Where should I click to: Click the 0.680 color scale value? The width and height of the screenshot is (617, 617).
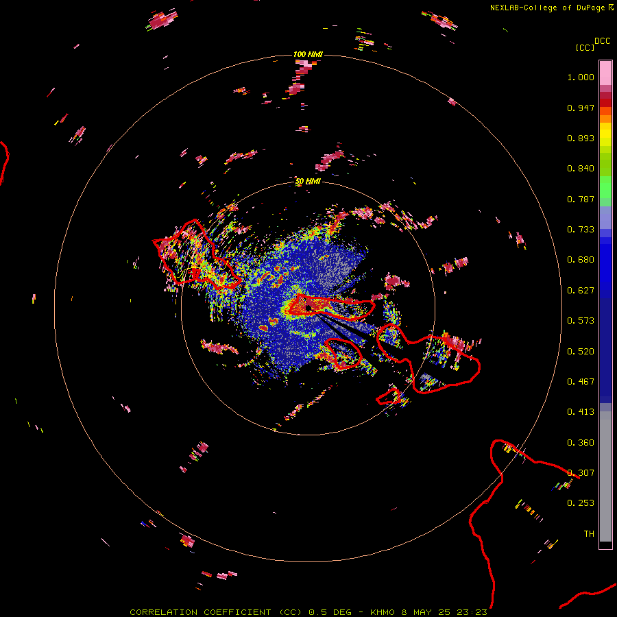coord(581,260)
